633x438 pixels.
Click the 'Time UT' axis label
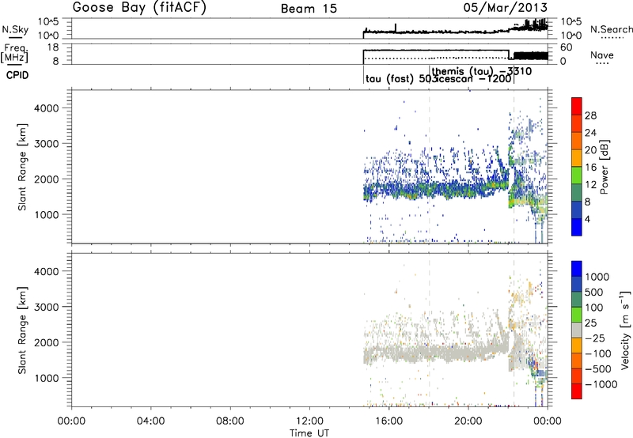[x=309, y=433]
